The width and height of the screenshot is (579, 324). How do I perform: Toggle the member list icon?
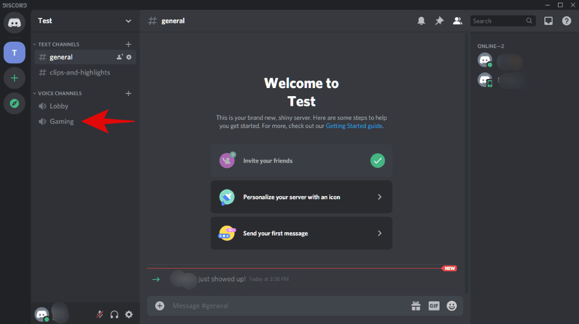pos(457,21)
